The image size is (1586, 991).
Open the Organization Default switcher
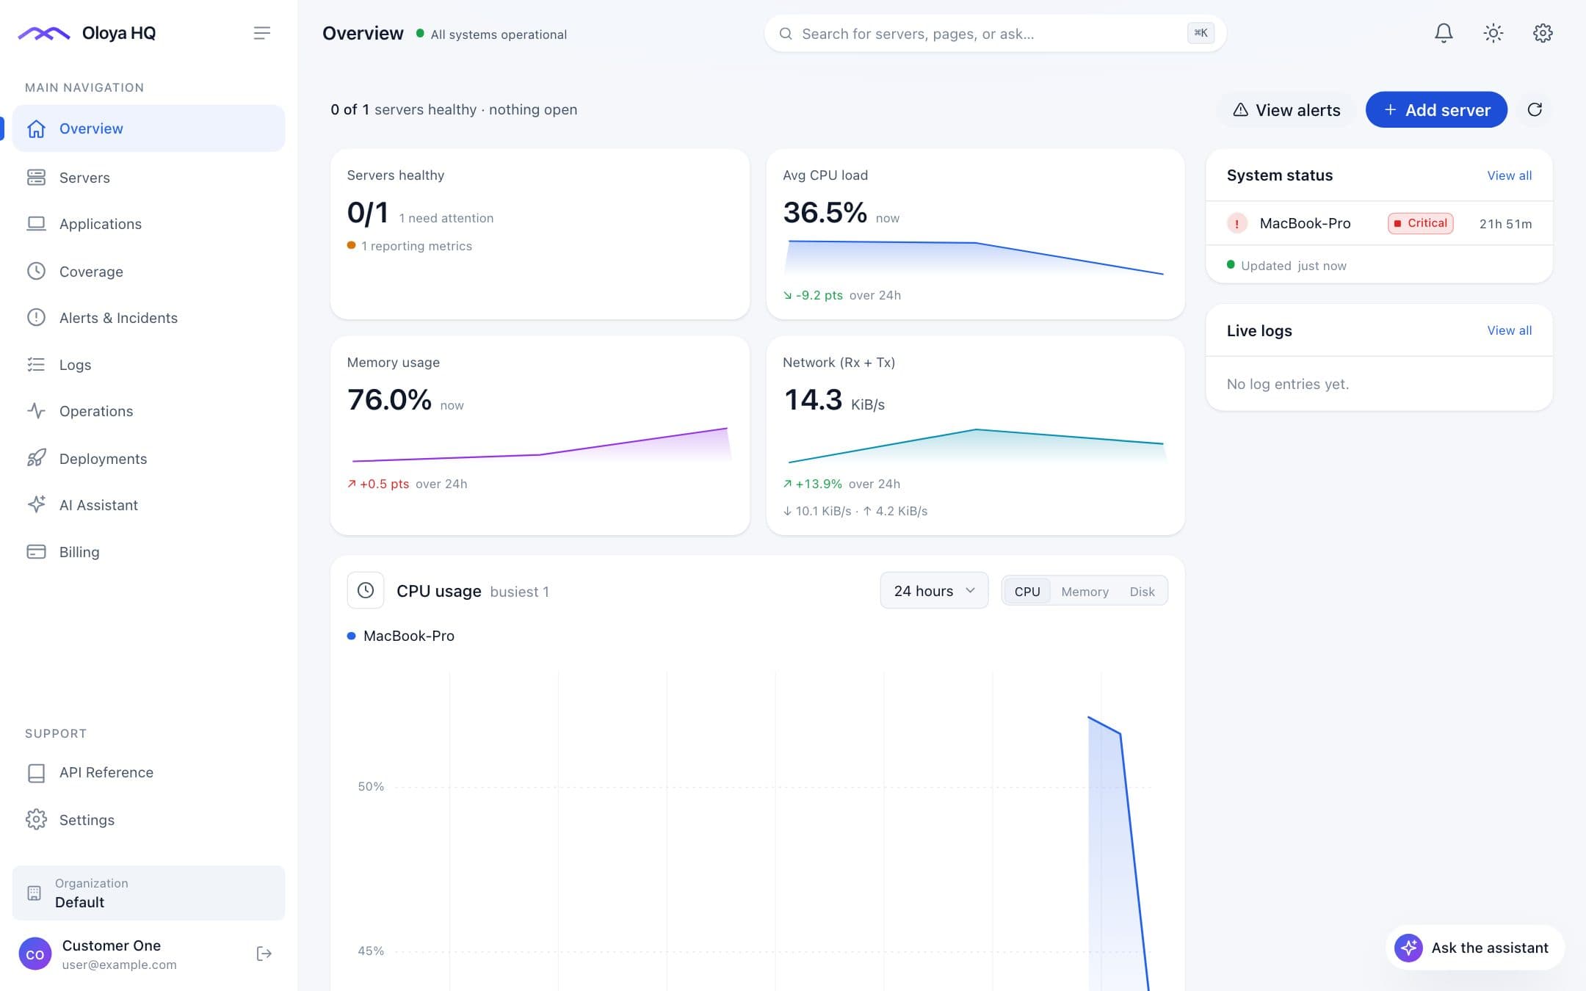pos(148,893)
